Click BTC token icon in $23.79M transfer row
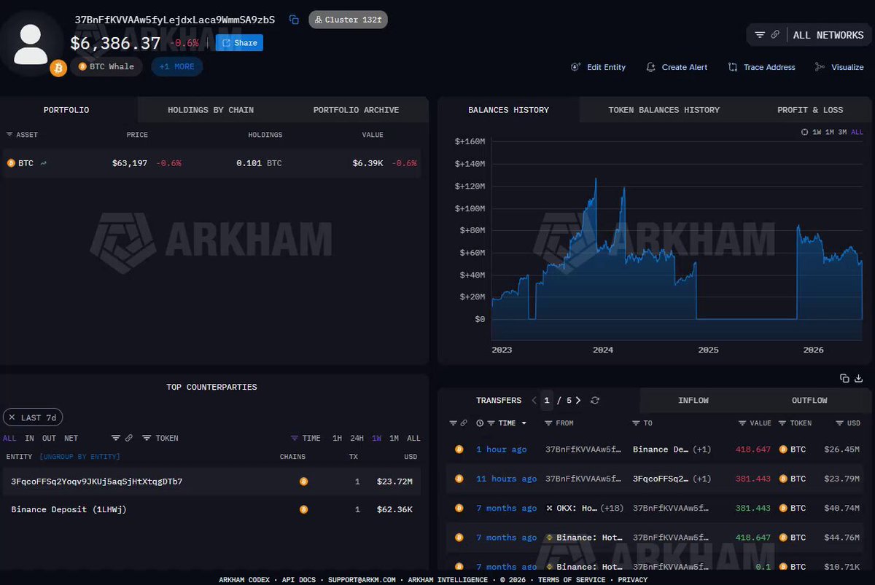This screenshot has height=585, width=875. pos(782,479)
